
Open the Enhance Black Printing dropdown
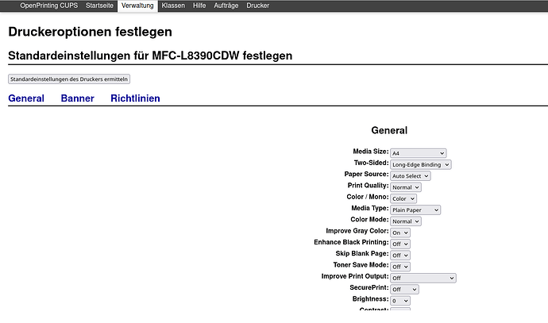tap(400, 244)
